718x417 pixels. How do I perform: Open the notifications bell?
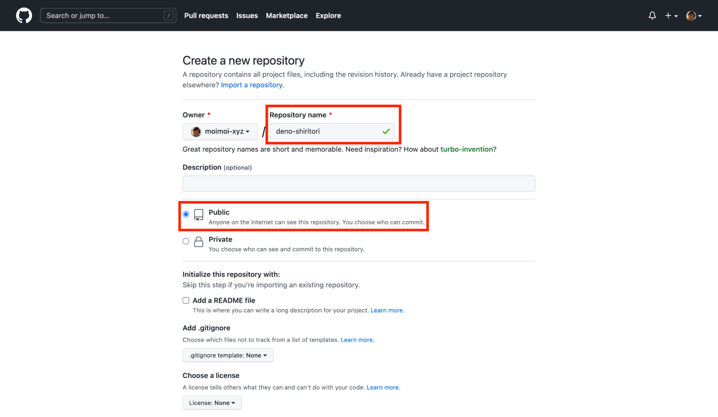tap(652, 15)
